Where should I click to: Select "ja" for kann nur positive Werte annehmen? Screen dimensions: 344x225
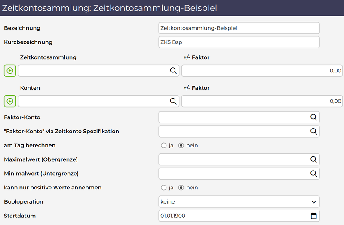coord(163,188)
